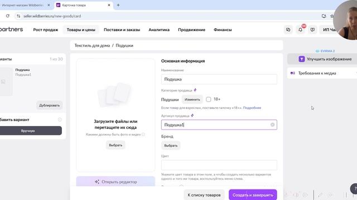Click the photo and video requirements info icon
The width and height of the screenshot is (357, 200).
pyautogui.click(x=143, y=134)
